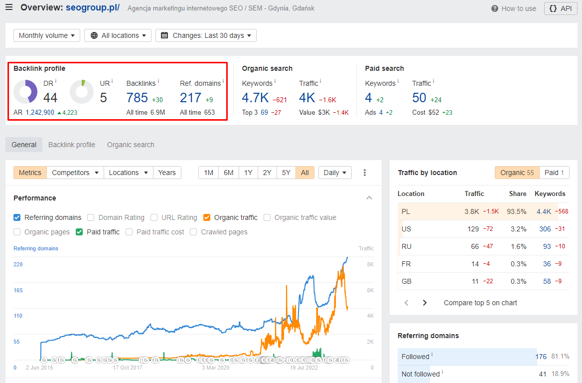
Task: Open the 176 Followed domains link
Action: 541,357
